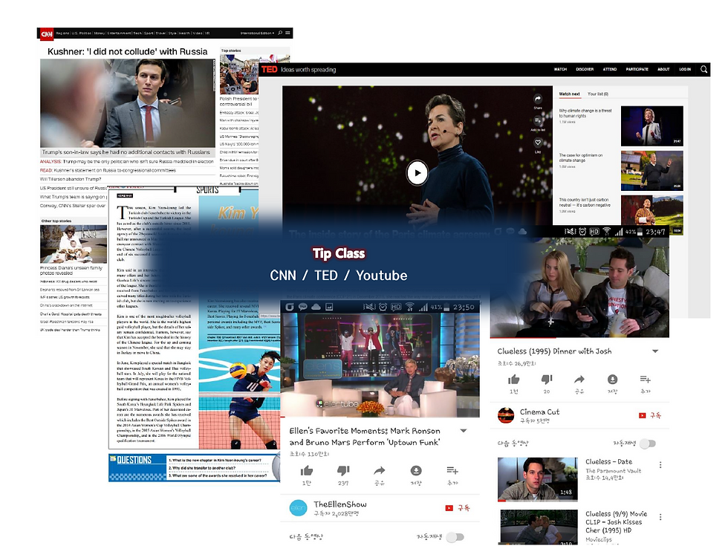Open CNN Money section
Viewport: 728px width, 546px height.
(100, 33)
